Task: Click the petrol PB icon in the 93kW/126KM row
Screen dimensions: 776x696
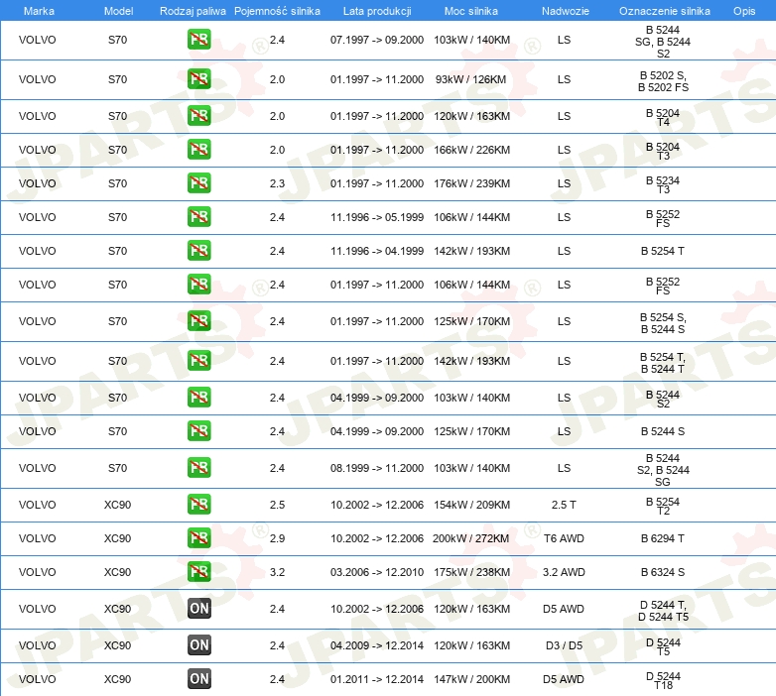Action: tap(198, 79)
